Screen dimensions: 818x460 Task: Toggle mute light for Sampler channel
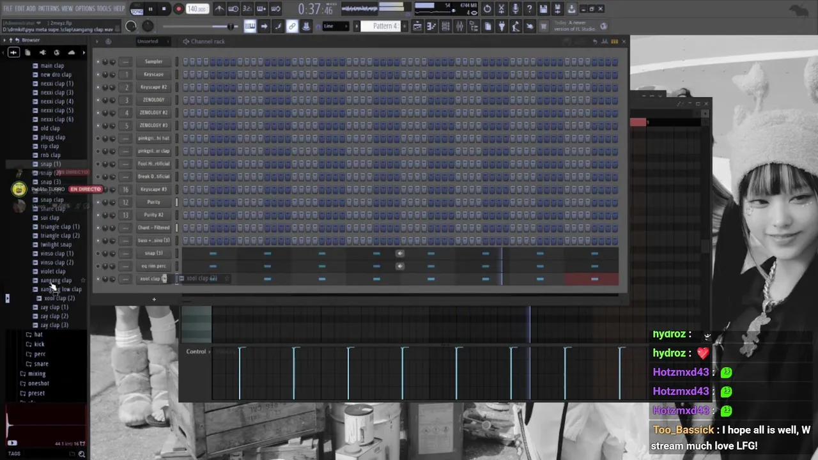tap(98, 62)
